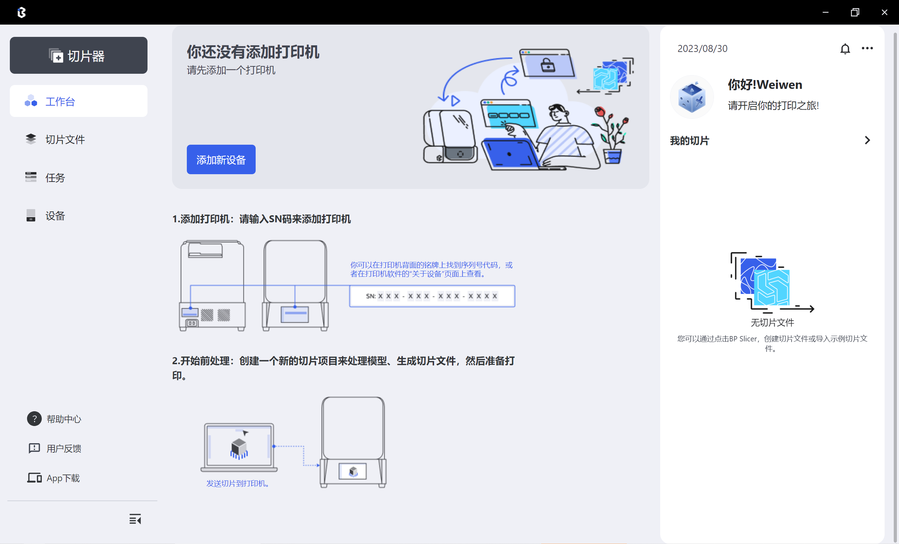Click the 添加新设备 button
This screenshot has width=899, height=544.
click(221, 159)
